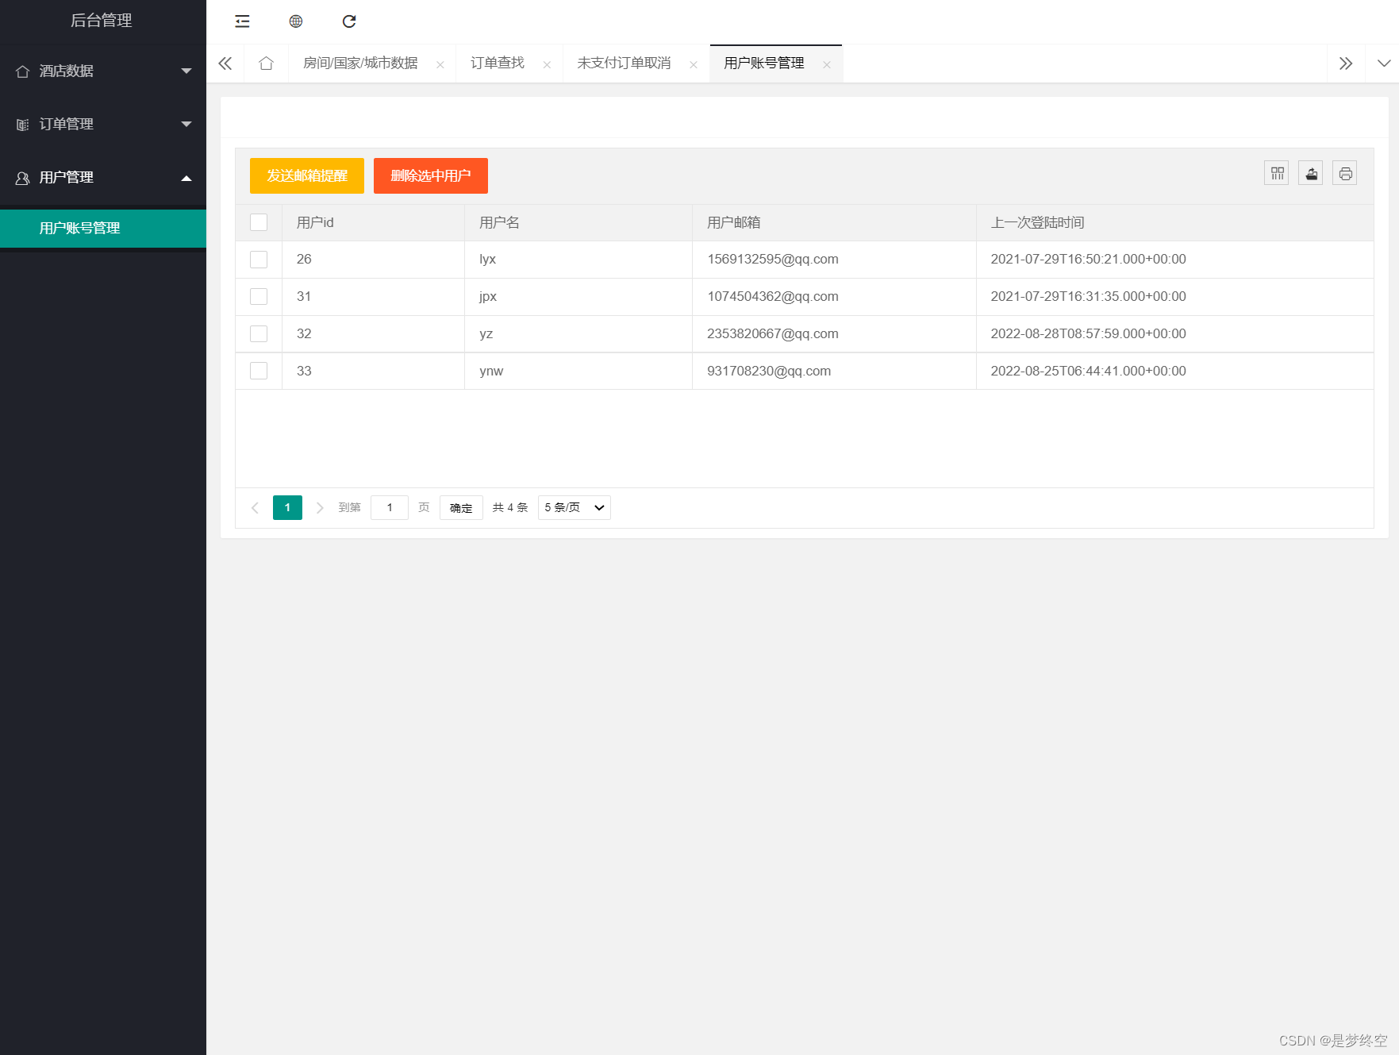Switch to the 订单查找 tab
The height and width of the screenshot is (1055, 1399).
(x=498, y=64)
